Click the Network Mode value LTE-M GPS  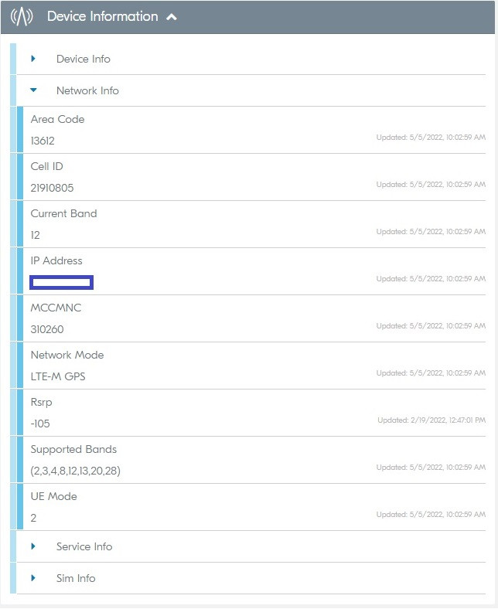(58, 376)
